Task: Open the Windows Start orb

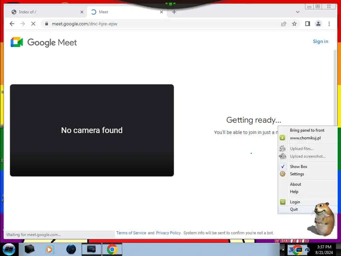Action: point(9,249)
